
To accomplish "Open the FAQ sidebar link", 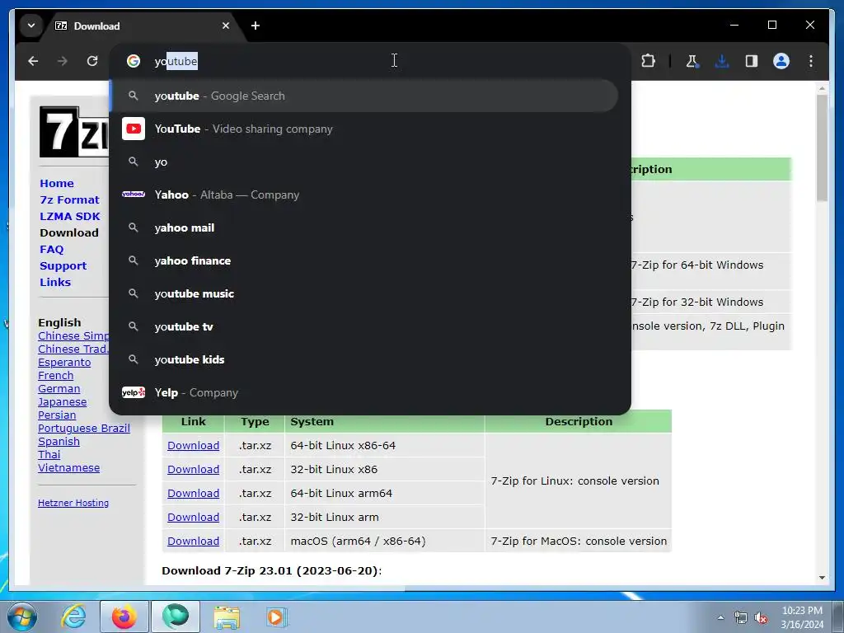I will (x=52, y=249).
